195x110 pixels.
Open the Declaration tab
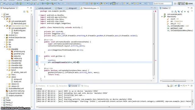point(62,86)
